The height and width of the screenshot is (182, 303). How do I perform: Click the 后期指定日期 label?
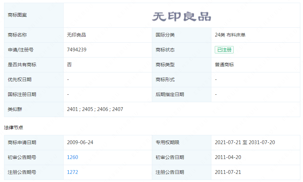click(x=170, y=94)
